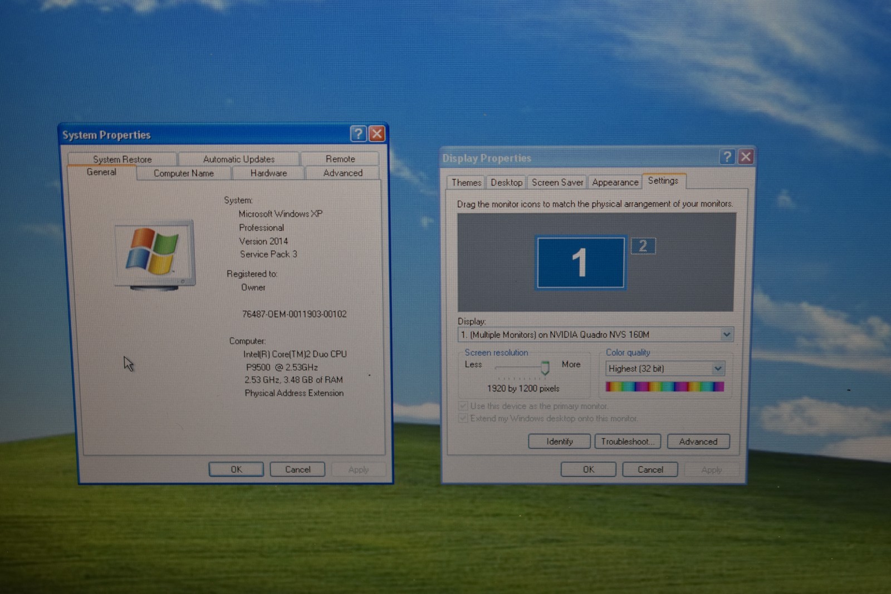Open the Troubleshoot dialog
This screenshot has width=891, height=594.
coord(628,441)
